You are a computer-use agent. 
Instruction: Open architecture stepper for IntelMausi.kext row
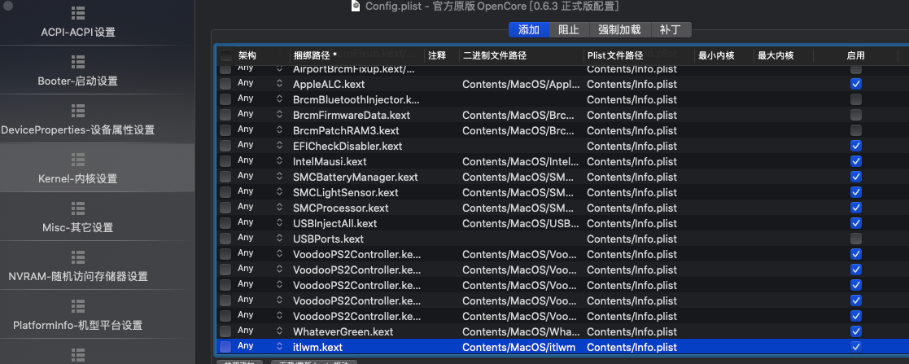[x=280, y=161]
